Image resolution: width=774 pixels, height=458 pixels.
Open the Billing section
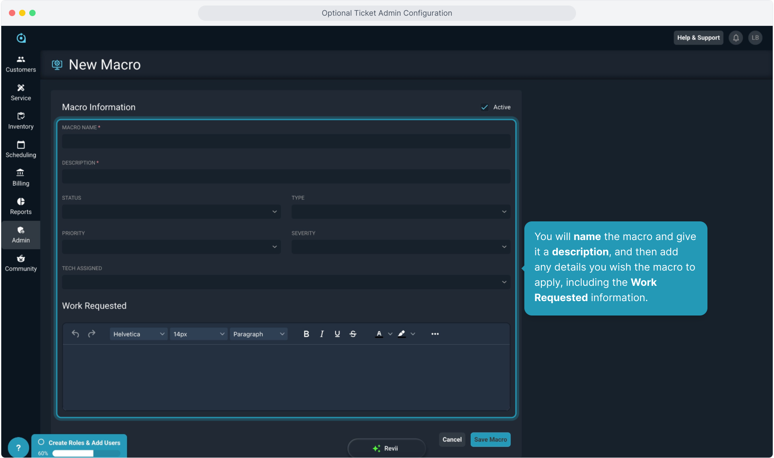tap(21, 177)
